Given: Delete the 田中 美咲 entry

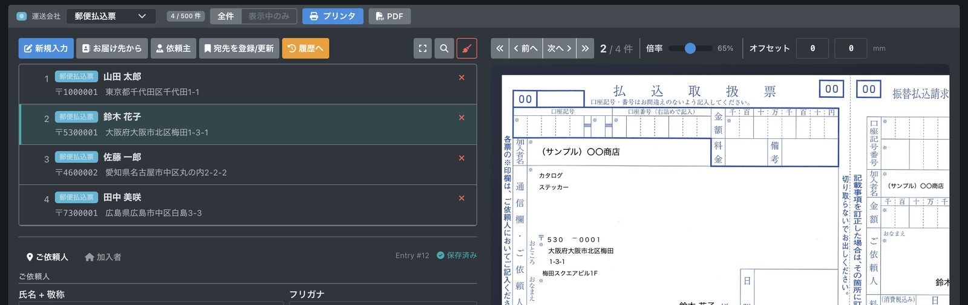Looking at the screenshot, I should tap(462, 198).
